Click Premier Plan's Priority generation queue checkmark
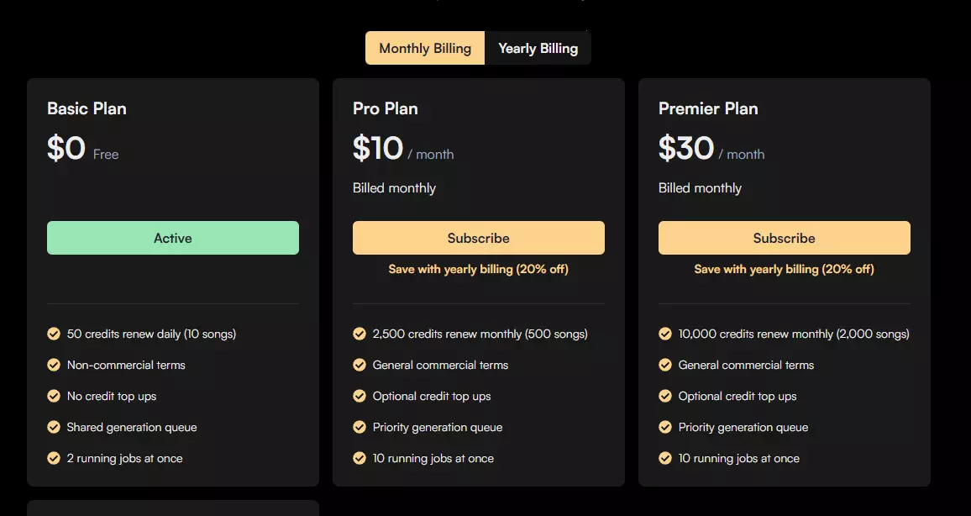 pos(665,427)
